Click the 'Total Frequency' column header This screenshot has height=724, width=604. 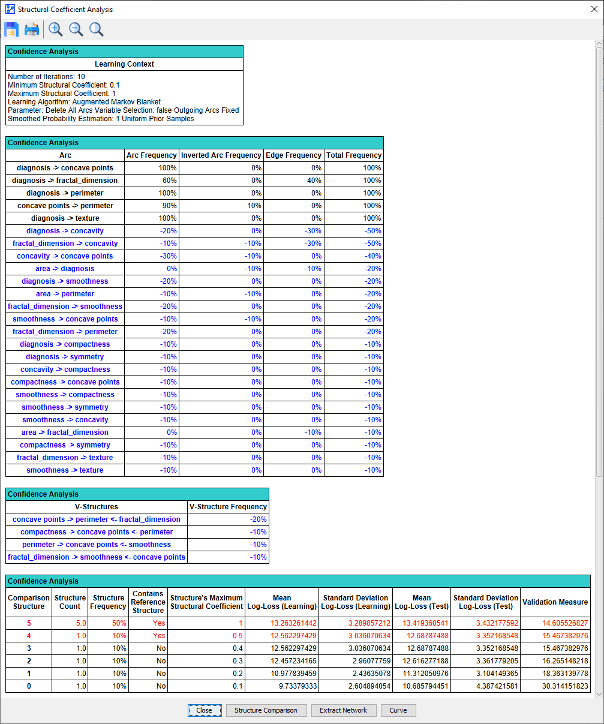tap(354, 155)
